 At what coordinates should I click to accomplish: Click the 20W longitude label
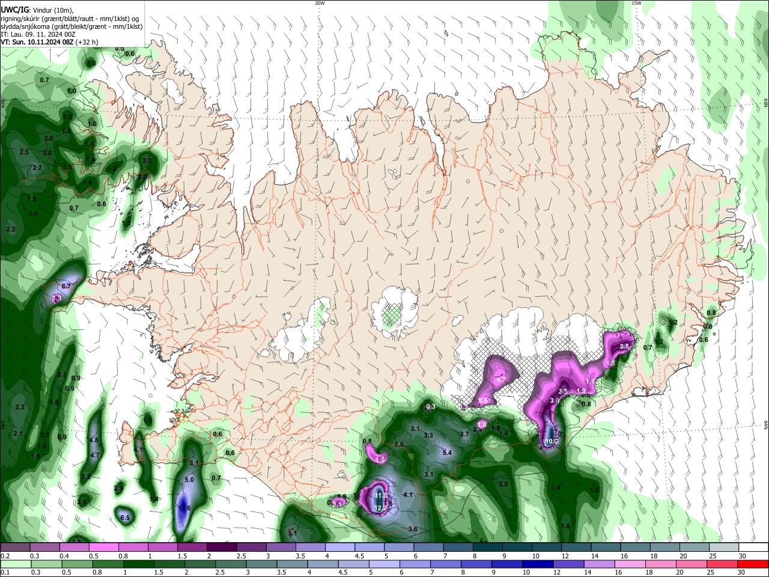coord(320,3)
